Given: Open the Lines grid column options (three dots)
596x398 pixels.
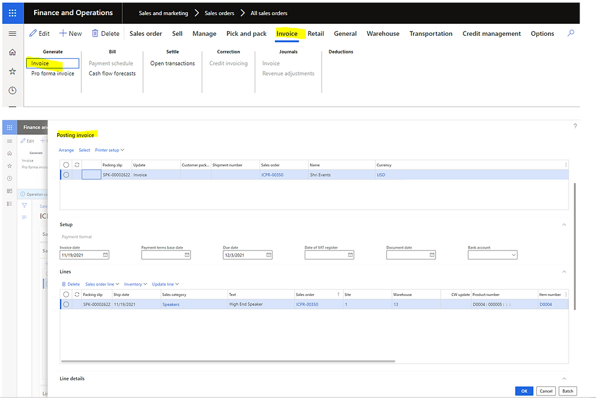Looking at the screenshot, I should [x=566, y=294].
